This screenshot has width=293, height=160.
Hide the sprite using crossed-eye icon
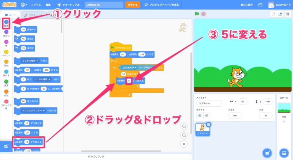click(207, 115)
